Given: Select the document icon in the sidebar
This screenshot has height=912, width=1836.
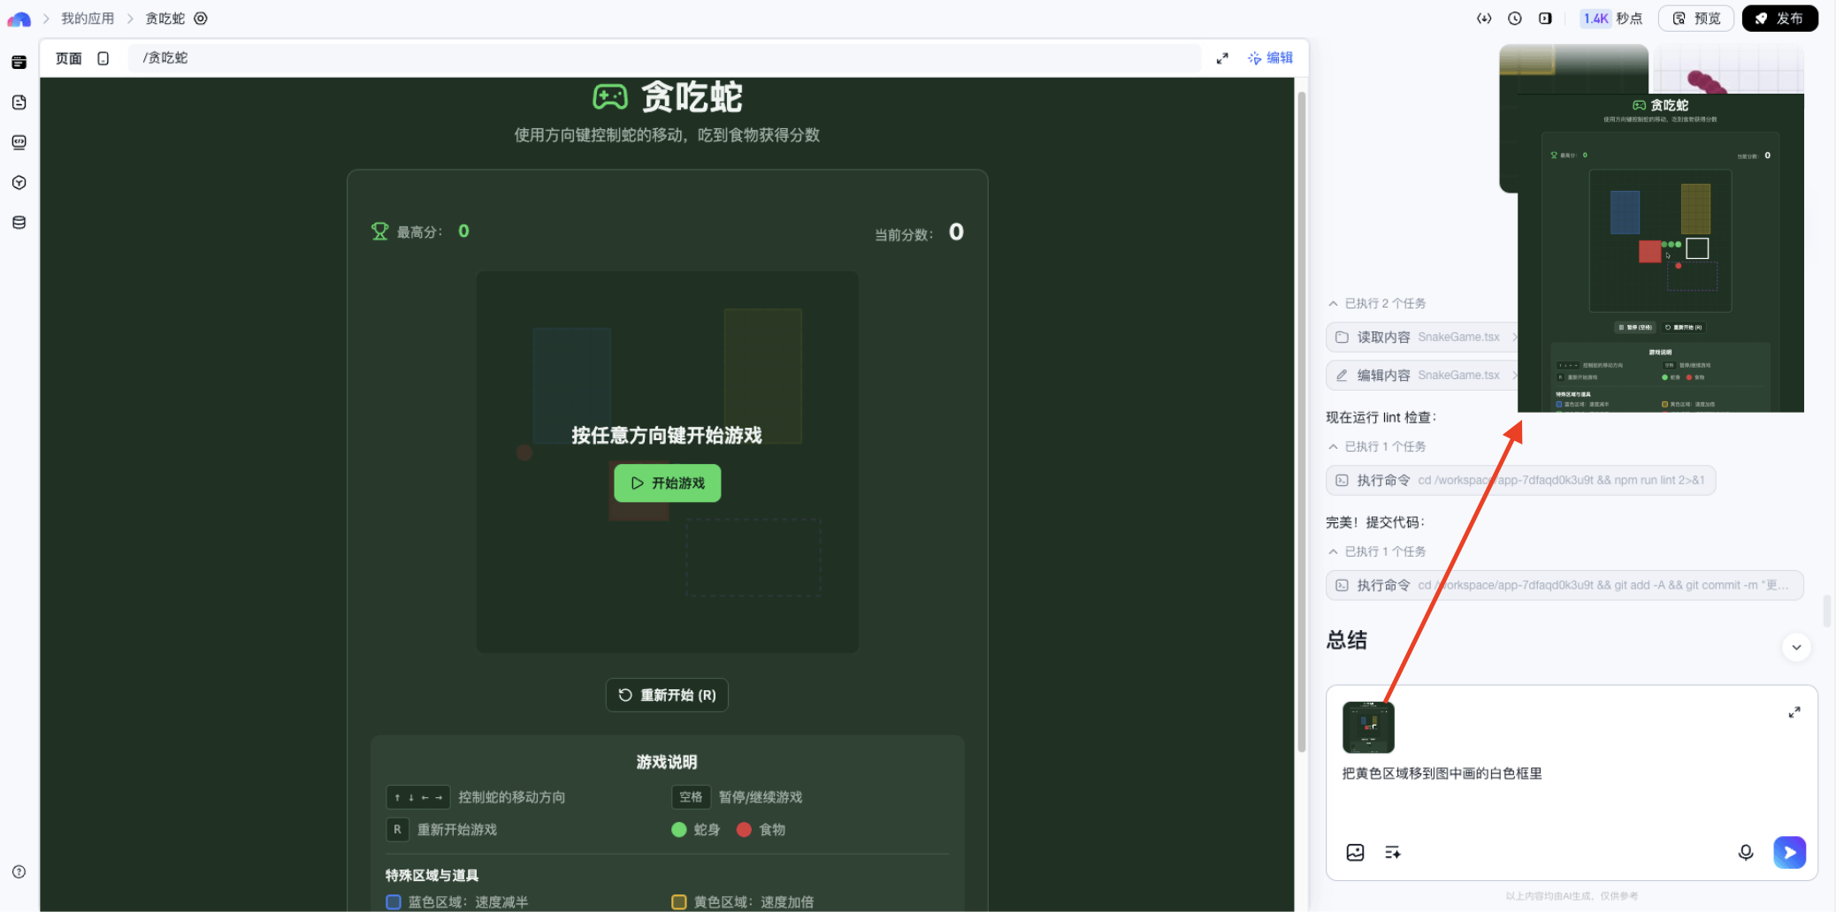Looking at the screenshot, I should (19, 102).
